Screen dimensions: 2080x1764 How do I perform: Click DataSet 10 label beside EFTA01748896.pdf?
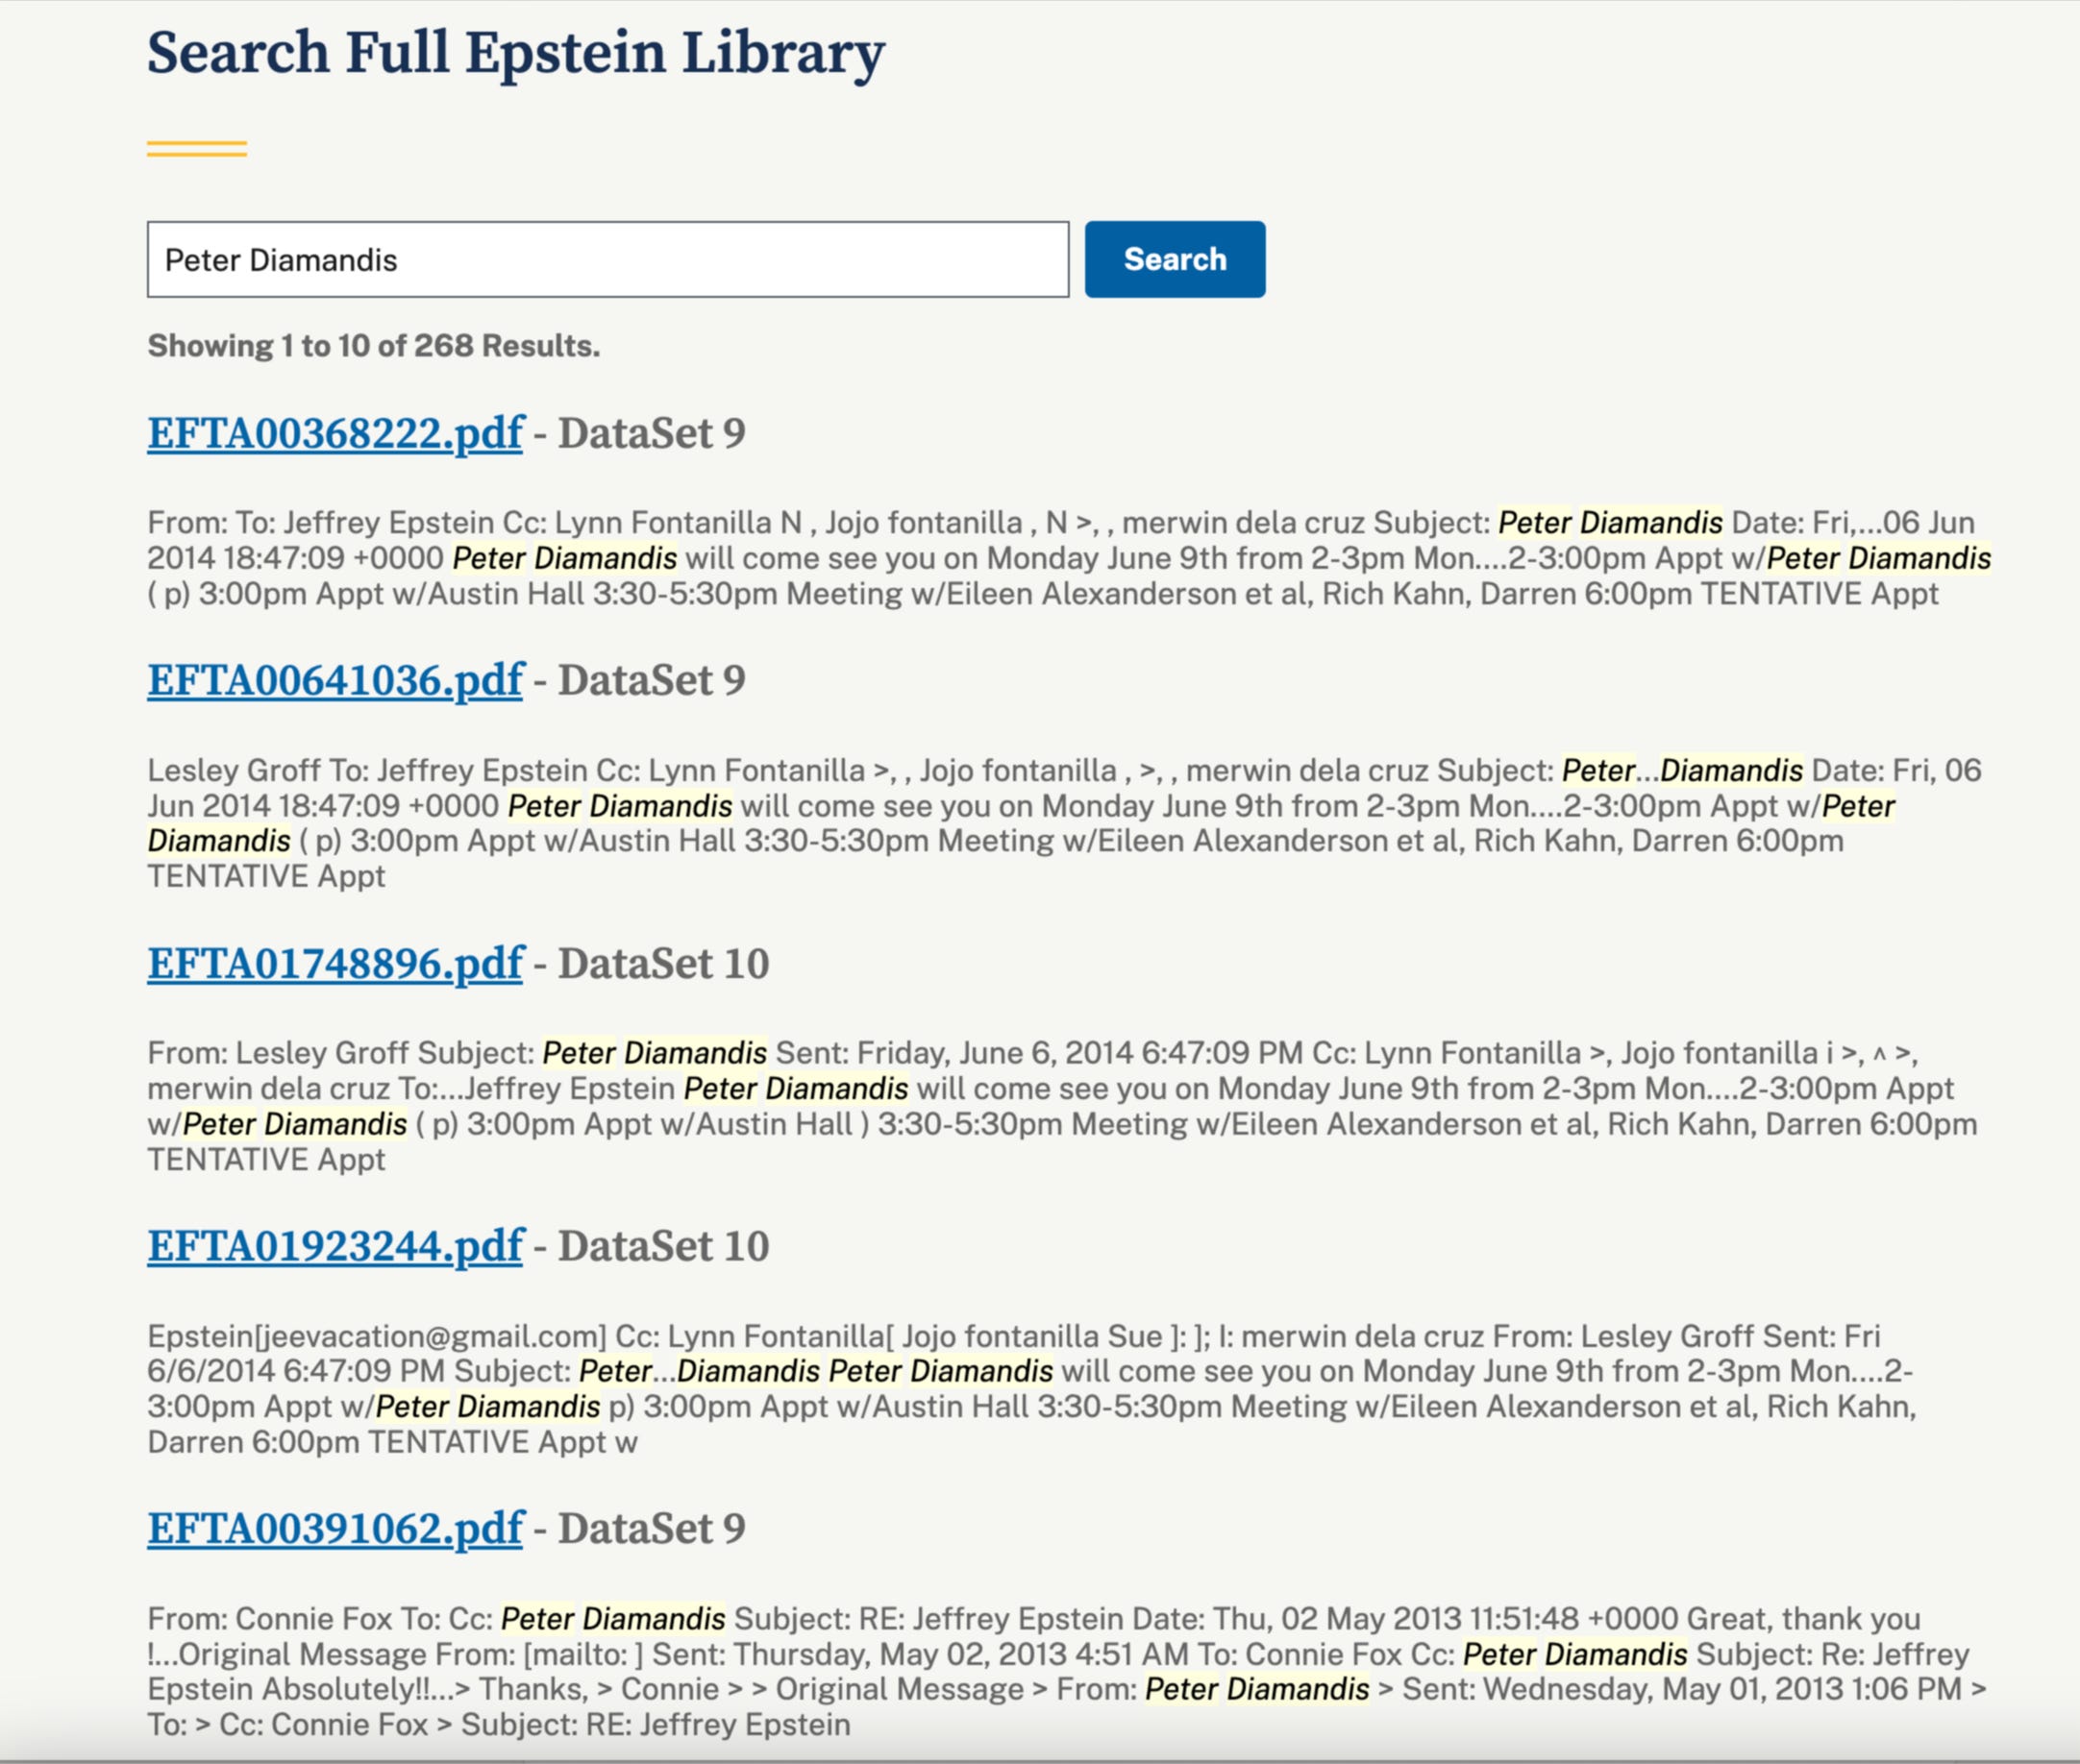[663, 963]
